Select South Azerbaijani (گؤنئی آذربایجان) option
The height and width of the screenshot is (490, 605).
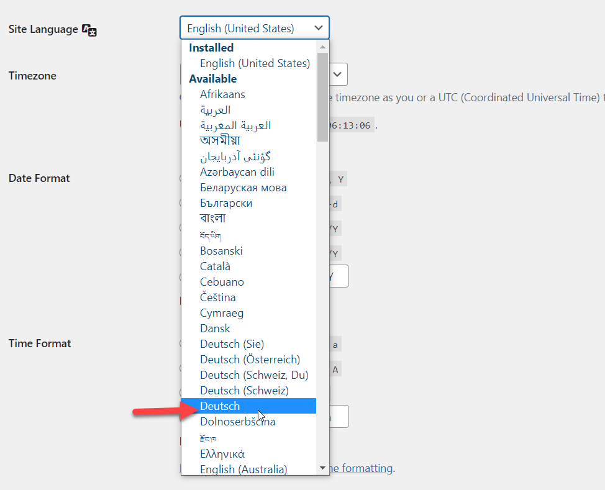pos(235,157)
